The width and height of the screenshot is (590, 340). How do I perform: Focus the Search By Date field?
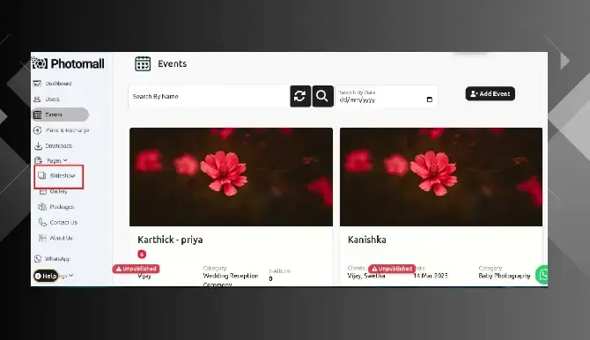coord(387,96)
